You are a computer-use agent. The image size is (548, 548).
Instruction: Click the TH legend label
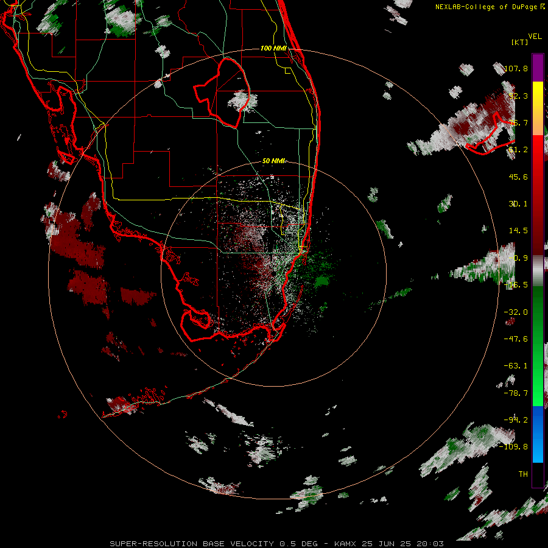point(523,474)
